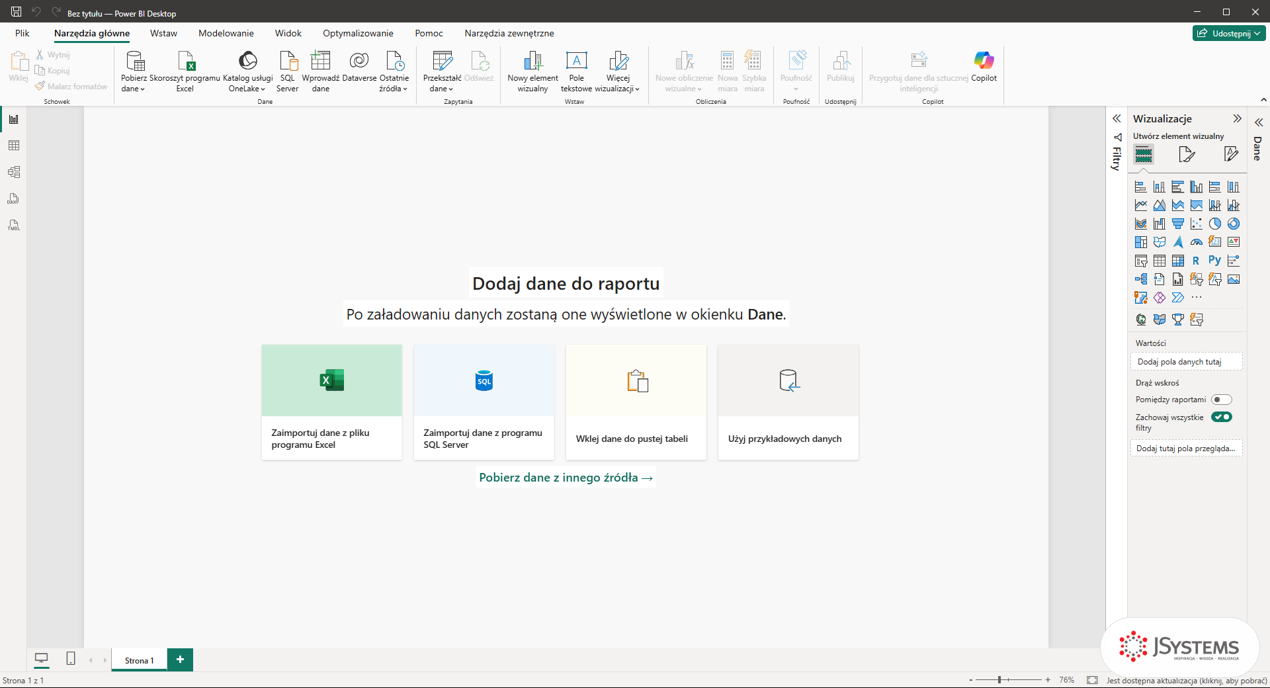This screenshot has width=1270, height=688.
Task: Open TMDL view in left sidebar
Action: 14,225
